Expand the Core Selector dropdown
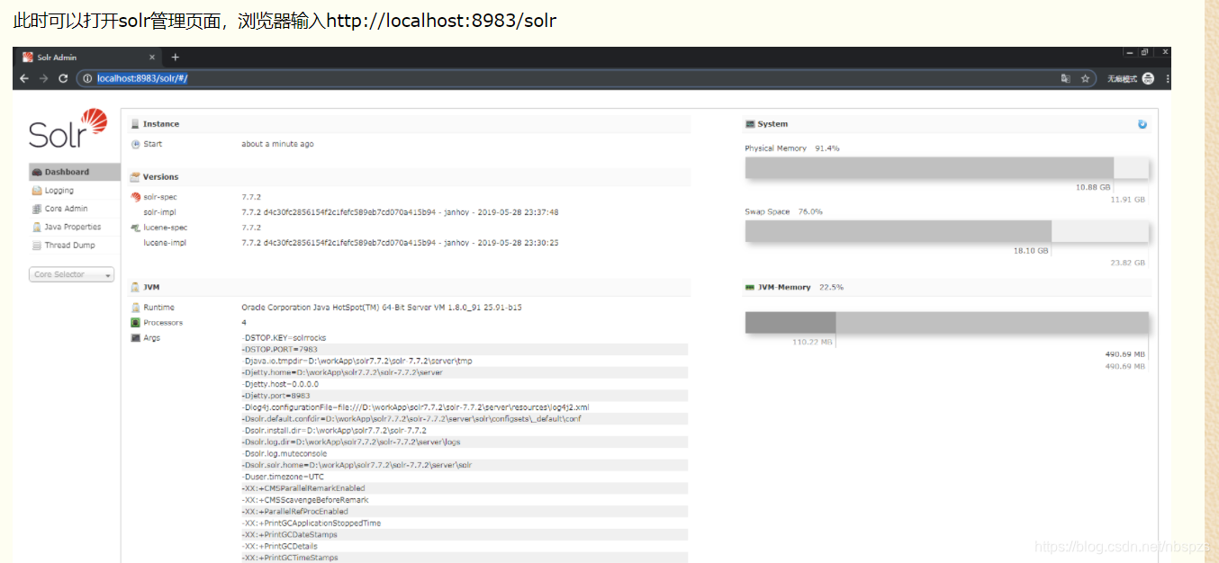Image resolution: width=1219 pixels, height=563 pixels. [x=72, y=274]
